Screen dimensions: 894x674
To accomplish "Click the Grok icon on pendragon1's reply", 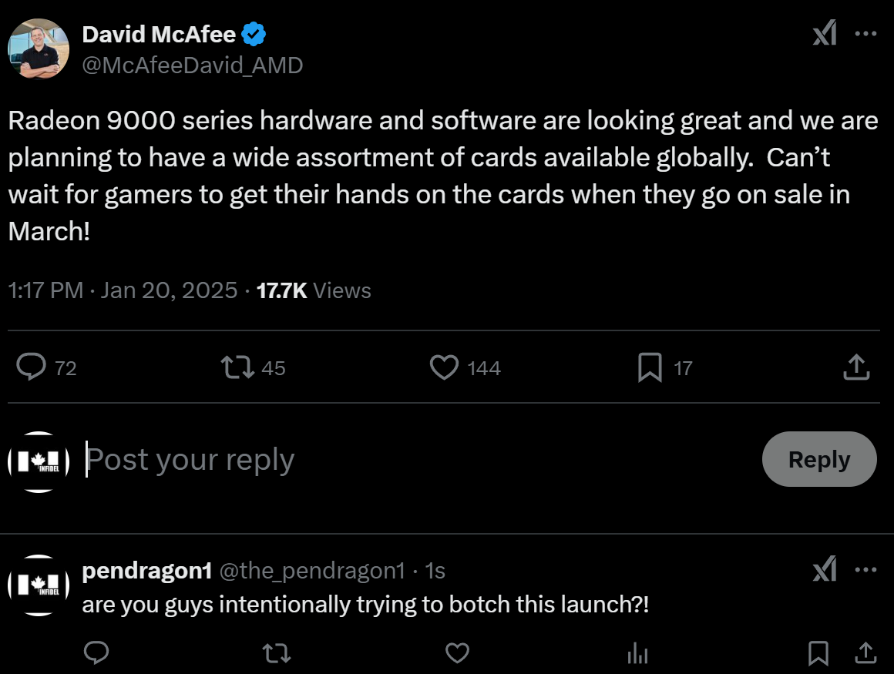I will pos(825,570).
